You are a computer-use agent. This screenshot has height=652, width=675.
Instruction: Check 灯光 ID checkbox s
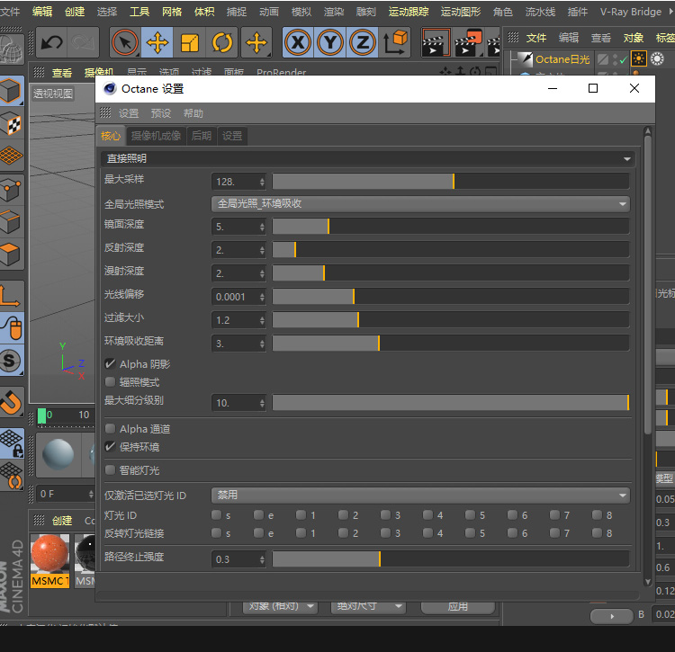tap(216, 514)
